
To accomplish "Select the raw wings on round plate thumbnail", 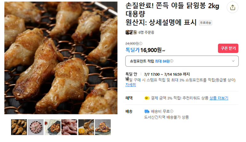I will (36, 127).
